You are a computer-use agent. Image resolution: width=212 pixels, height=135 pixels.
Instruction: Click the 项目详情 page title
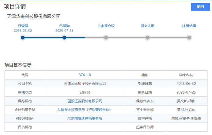(x=15, y=6)
